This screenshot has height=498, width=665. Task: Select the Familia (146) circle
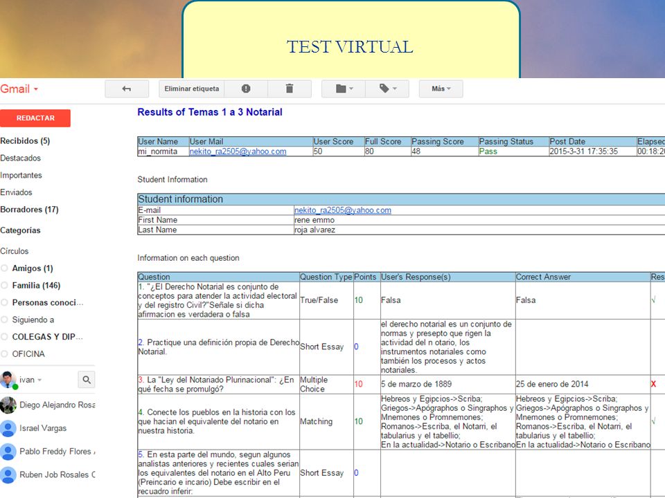tap(37, 286)
